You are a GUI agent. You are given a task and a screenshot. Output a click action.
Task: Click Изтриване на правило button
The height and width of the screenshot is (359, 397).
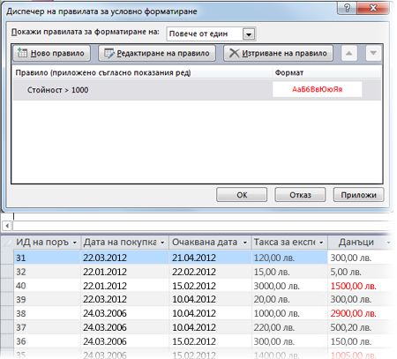coord(278,53)
